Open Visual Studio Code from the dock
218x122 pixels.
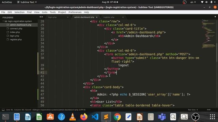pyautogui.click(x=95, y=117)
